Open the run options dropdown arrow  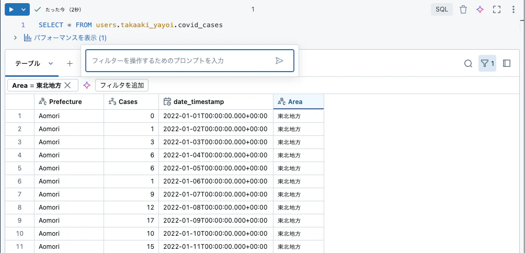(x=24, y=9)
